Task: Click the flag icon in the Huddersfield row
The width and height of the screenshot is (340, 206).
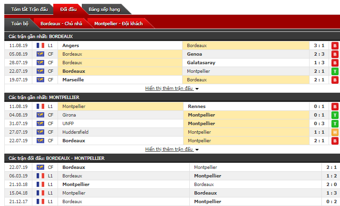Action: (40, 132)
